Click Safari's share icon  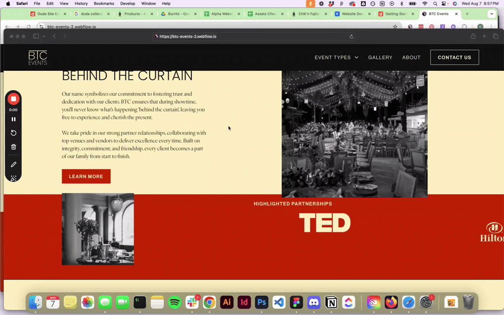[473, 36]
